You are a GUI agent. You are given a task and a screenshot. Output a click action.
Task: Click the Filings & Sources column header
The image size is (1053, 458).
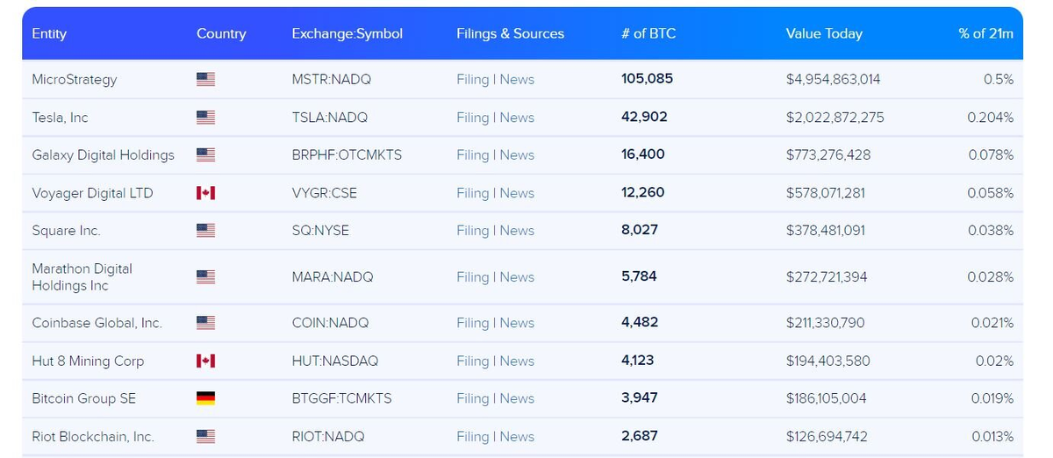tap(511, 33)
